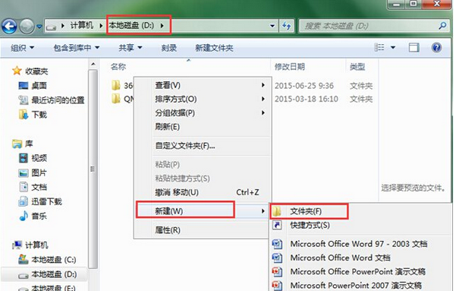Open 查看(V) in context menu
This screenshot has height=291, width=459.
point(203,85)
